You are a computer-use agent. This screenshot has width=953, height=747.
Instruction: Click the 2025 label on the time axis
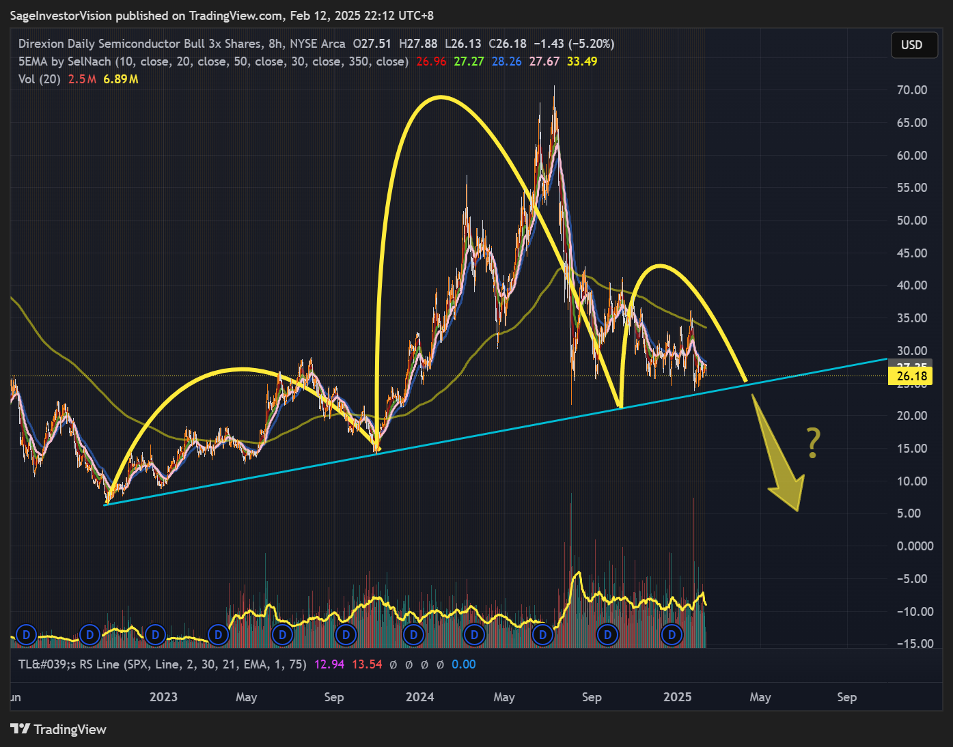[x=678, y=697]
